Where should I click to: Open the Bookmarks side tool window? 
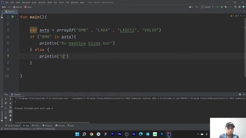tap(2, 116)
